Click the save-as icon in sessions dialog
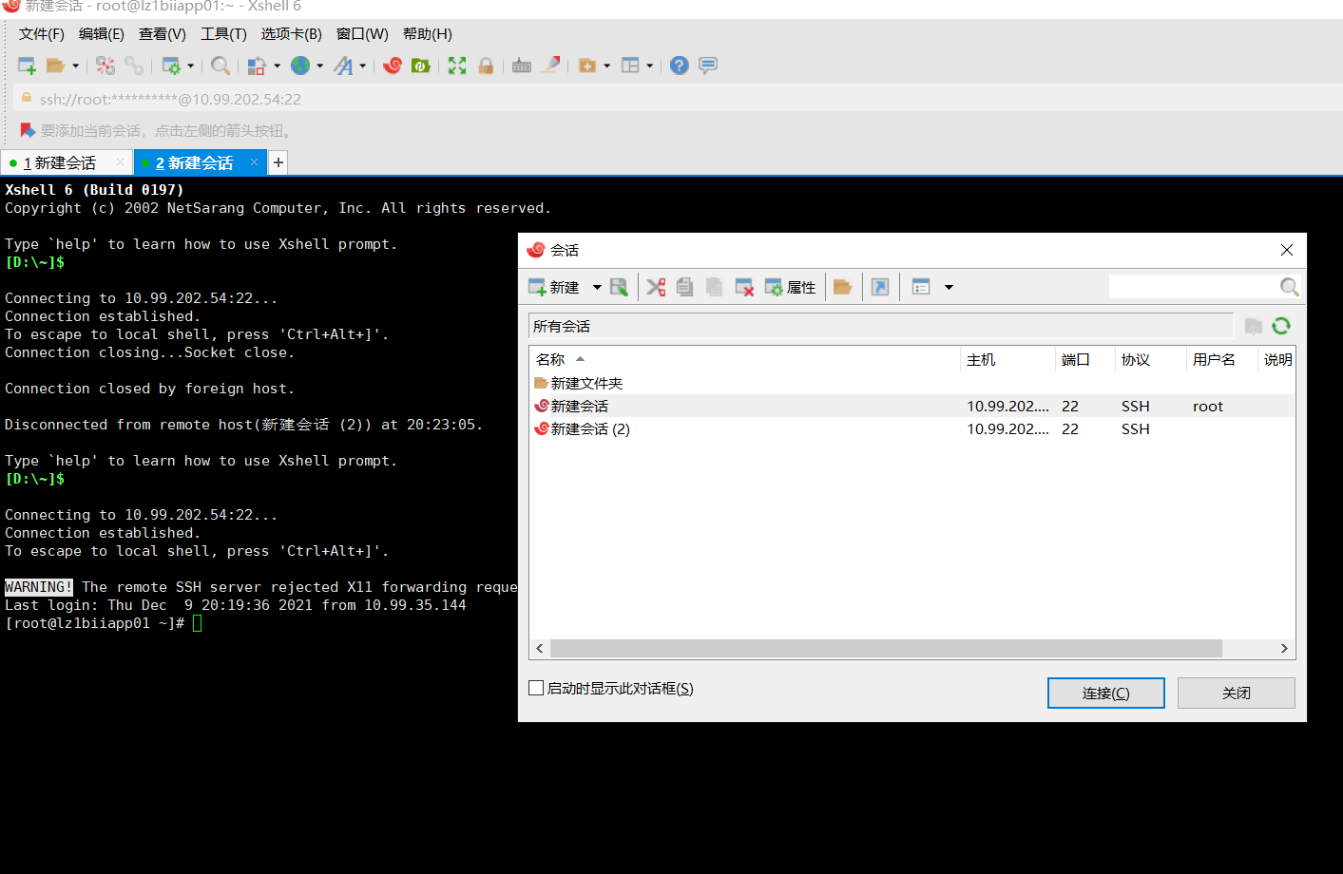 619,287
